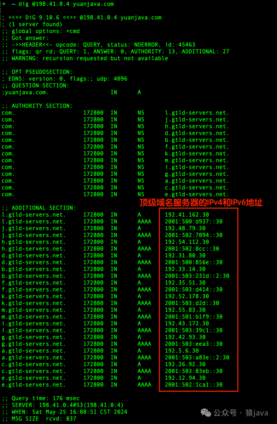
Task: Click the red Chinese annotation label
Action: [201, 203]
